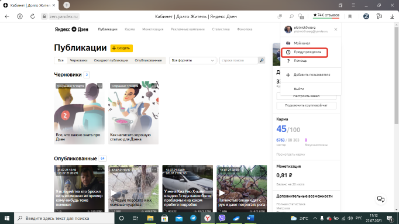Click the address bar lock icon
Screen dimensions: 399x224
click(44, 16)
